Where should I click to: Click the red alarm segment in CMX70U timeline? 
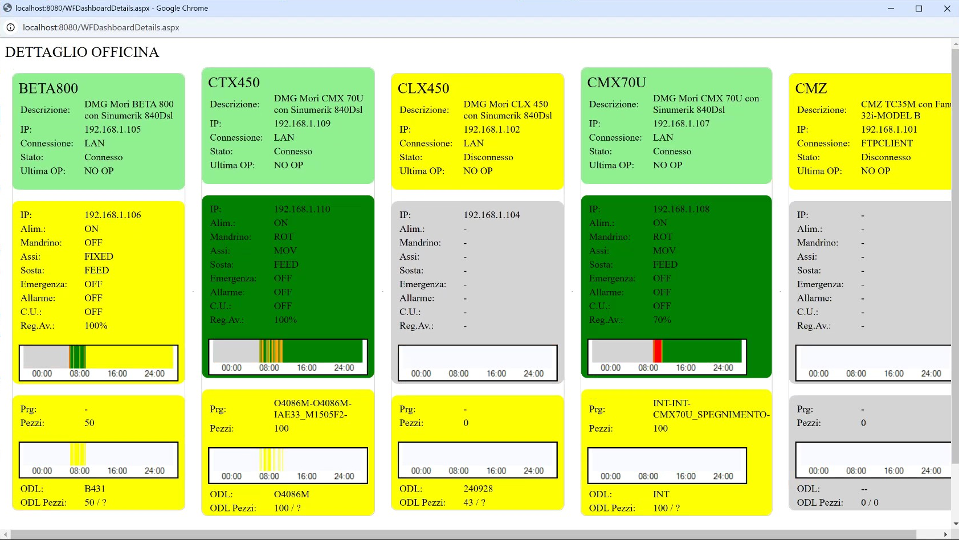658,351
